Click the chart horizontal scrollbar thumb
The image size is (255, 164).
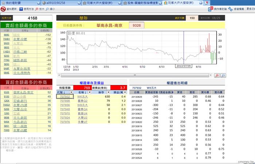[135, 75]
